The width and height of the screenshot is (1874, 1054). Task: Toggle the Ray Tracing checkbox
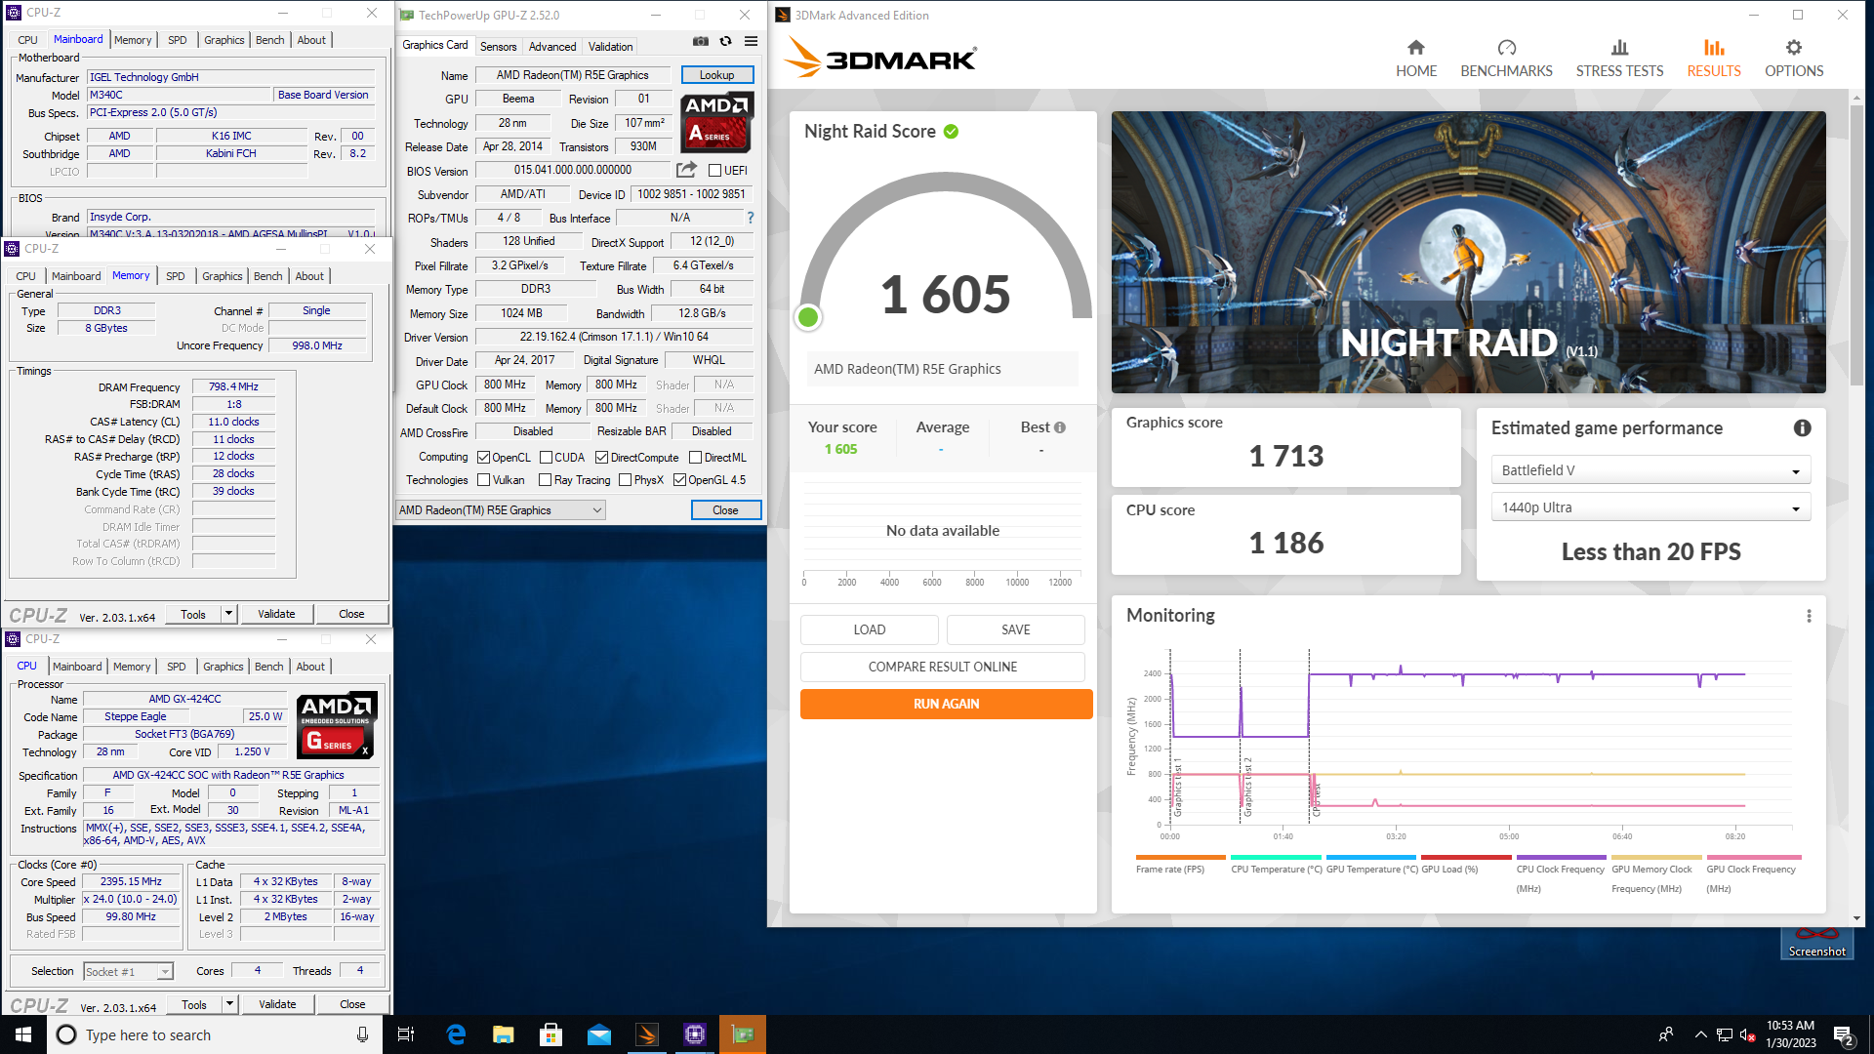pyautogui.click(x=545, y=480)
